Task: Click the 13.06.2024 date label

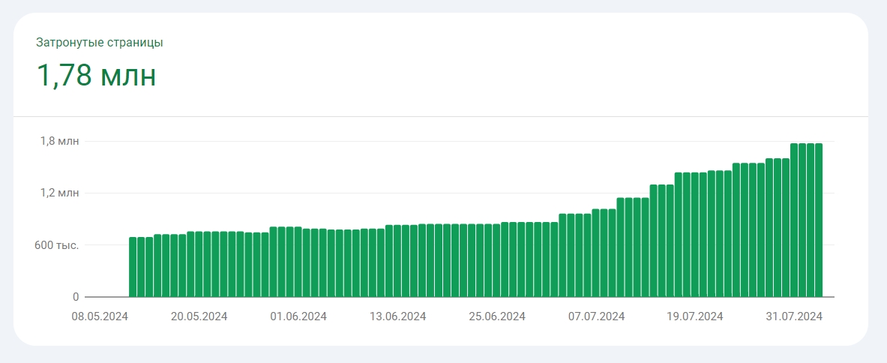Action: point(397,316)
